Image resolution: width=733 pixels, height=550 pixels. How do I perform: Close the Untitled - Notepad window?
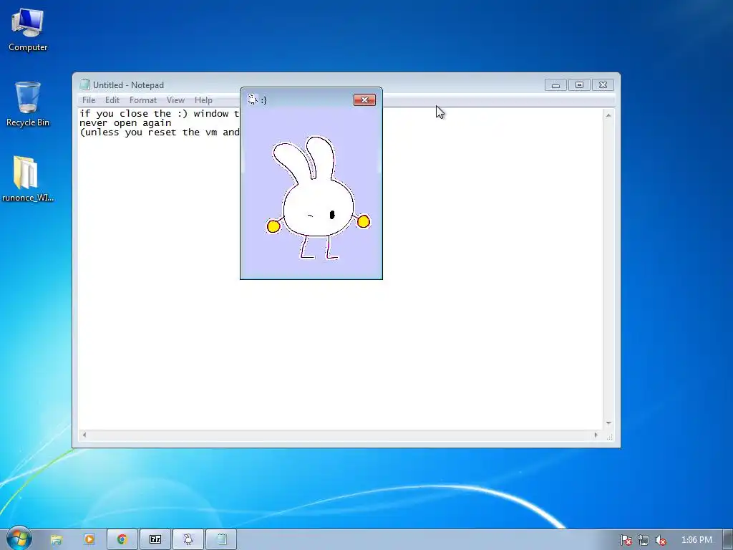(603, 85)
